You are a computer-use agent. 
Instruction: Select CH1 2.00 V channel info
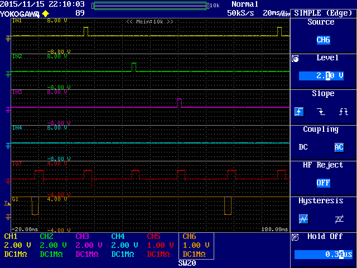click(17, 246)
